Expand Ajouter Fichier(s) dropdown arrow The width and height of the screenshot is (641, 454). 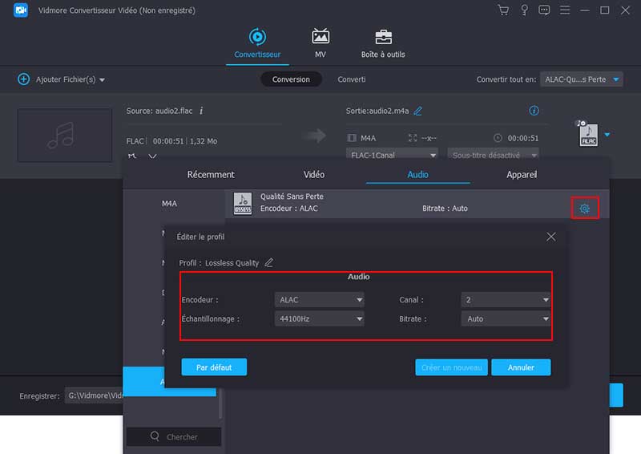click(x=103, y=80)
